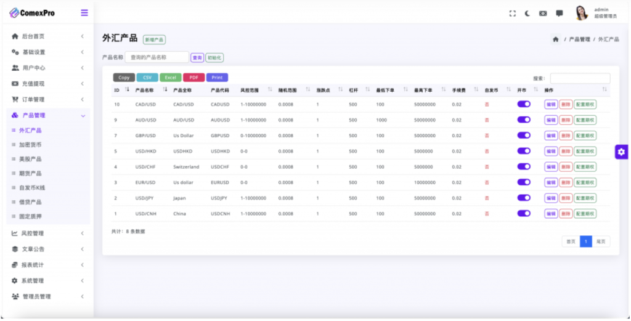
Task: Open 加密货币 submenu item
Action: point(30,145)
